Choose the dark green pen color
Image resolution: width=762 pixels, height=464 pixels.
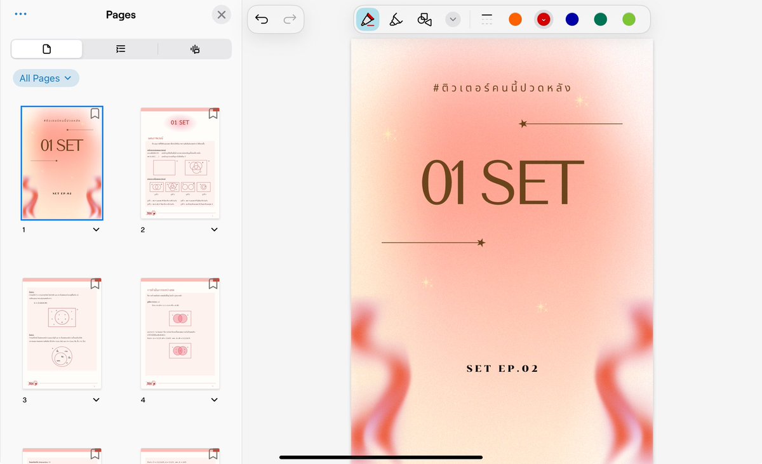click(x=600, y=20)
